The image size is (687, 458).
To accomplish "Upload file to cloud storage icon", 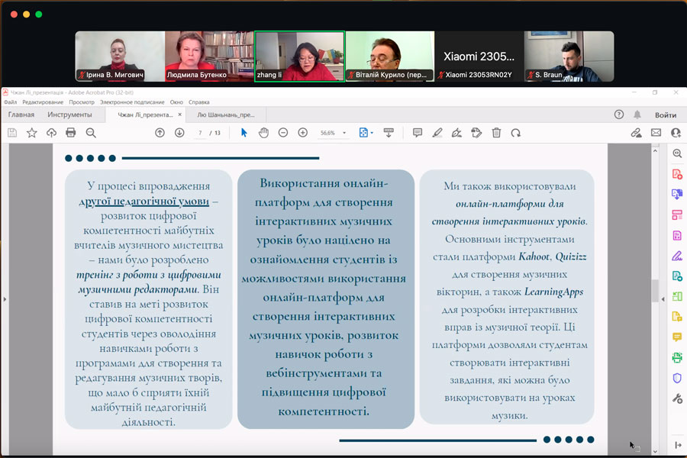I will 51,132.
